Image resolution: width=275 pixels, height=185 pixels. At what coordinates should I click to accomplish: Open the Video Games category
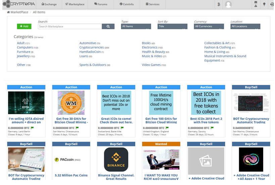pos(151,65)
